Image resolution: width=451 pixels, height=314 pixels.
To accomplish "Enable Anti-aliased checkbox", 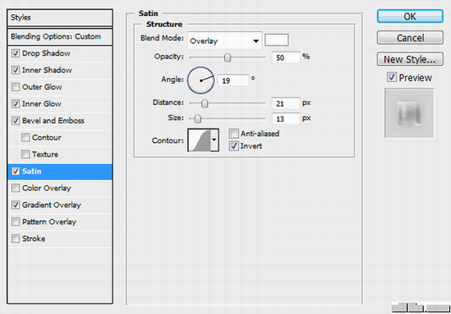I will (234, 134).
